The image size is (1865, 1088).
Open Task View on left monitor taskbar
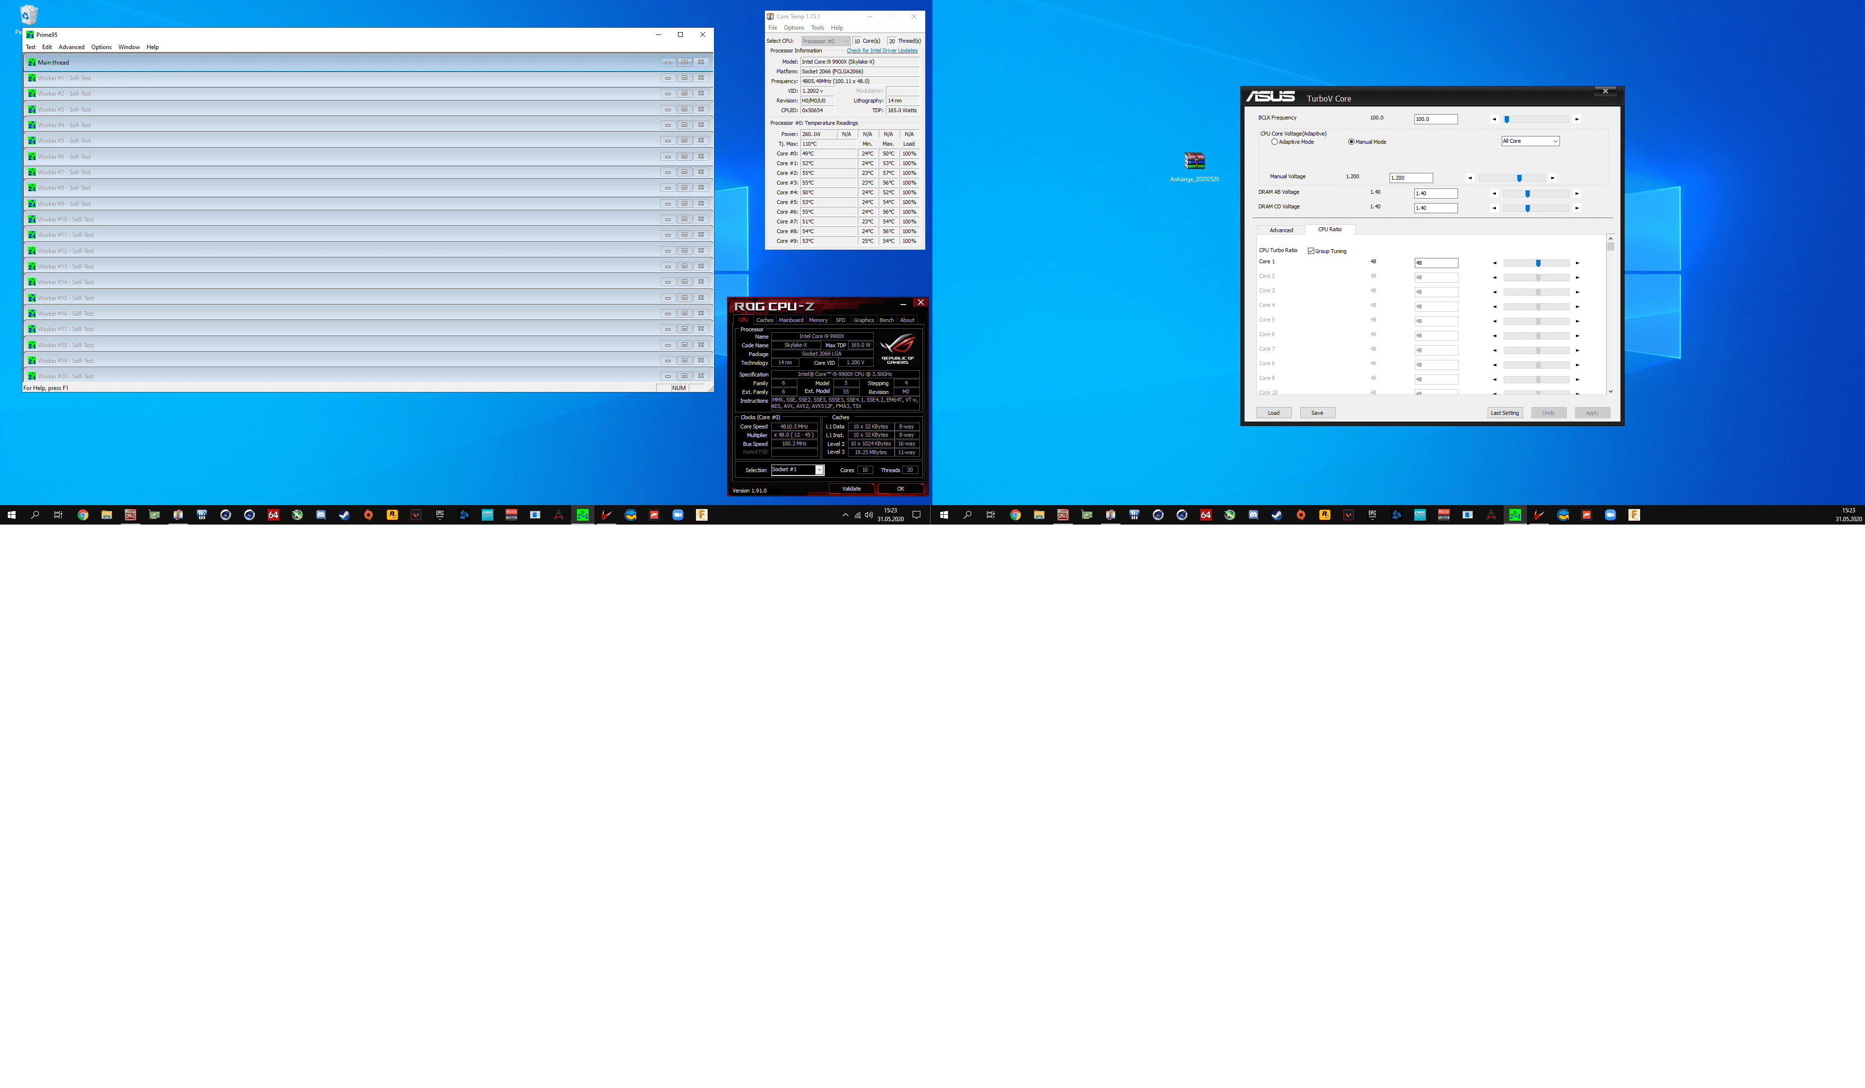point(58,515)
